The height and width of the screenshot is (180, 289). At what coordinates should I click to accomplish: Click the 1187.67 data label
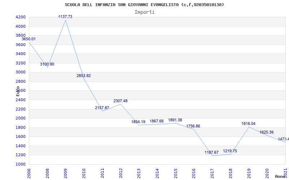coord(211,152)
